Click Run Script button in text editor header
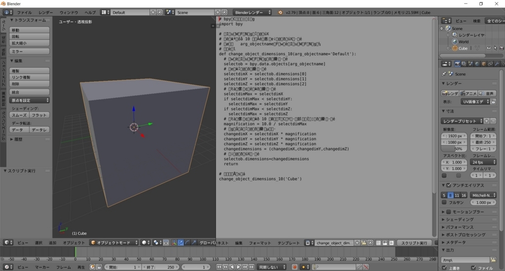Screen dimensions: 505x271 (414, 243)
